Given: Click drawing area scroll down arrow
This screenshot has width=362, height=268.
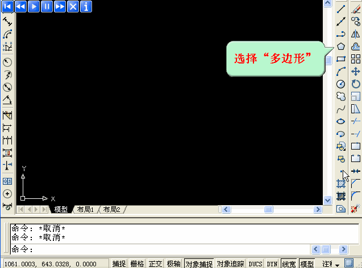Looking at the screenshot, I should point(327,200).
